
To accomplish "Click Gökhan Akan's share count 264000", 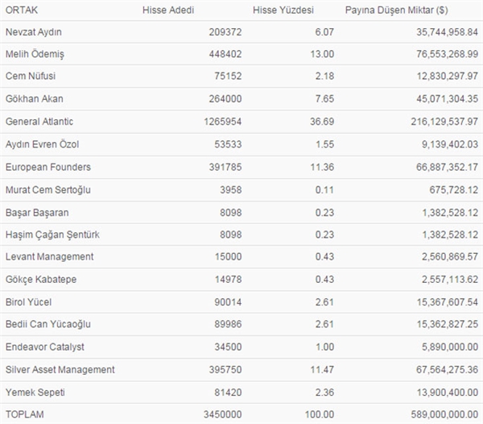I will coord(225,99).
